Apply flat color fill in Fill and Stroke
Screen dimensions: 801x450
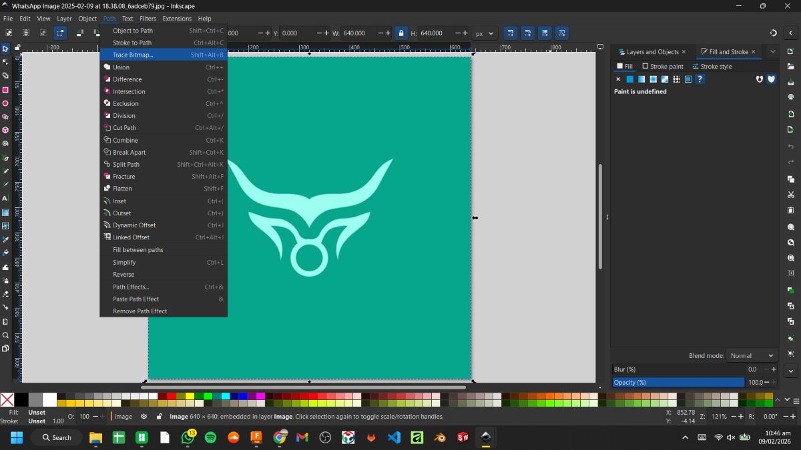pyautogui.click(x=630, y=79)
